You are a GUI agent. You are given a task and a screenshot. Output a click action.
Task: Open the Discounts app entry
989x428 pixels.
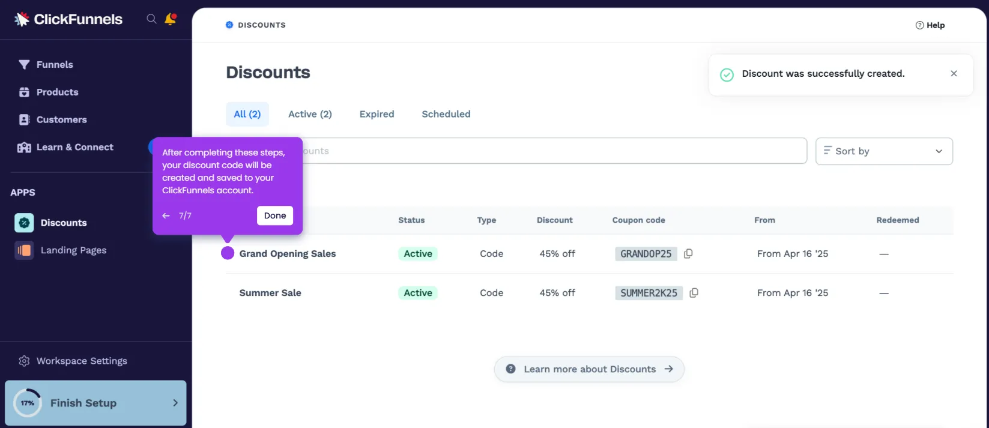pos(64,223)
